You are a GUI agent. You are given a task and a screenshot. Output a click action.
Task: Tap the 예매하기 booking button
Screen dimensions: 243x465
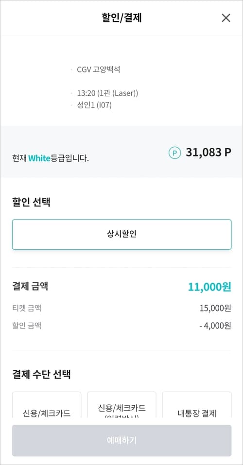point(121,440)
